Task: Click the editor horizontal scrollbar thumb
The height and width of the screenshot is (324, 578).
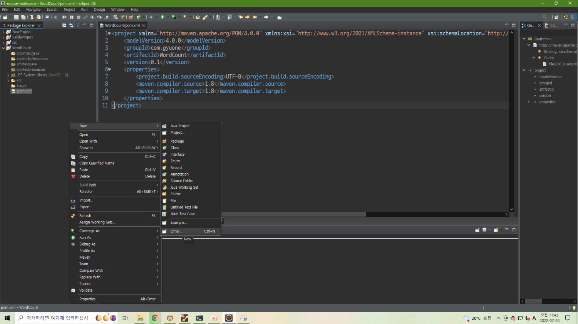Action: (293, 214)
